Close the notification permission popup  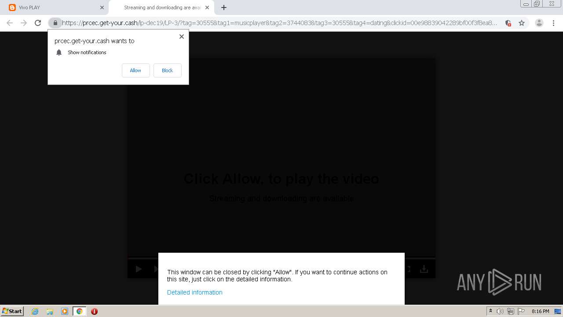pyautogui.click(x=181, y=37)
